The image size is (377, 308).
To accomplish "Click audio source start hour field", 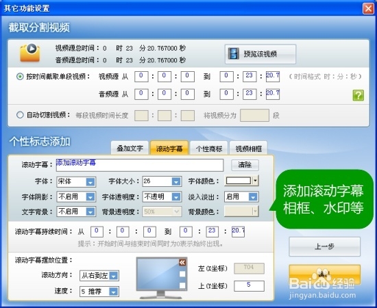I will [141, 94].
